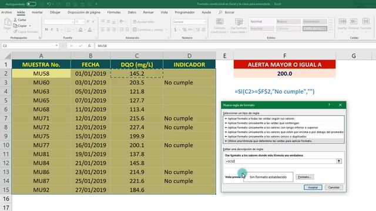
Task: Toggle the Autoguardado switch
Action: pos(31,4)
